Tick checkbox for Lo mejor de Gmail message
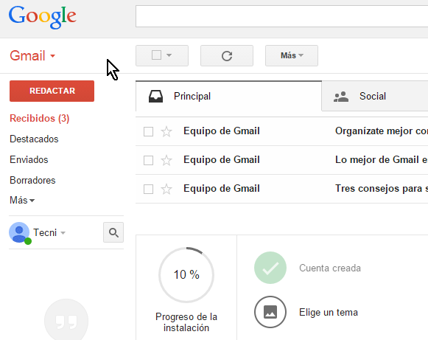The width and height of the screenshot is (428, 340). tap(148, 160)
